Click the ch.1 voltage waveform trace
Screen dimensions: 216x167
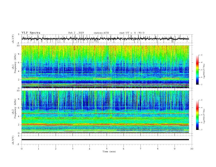105,39
